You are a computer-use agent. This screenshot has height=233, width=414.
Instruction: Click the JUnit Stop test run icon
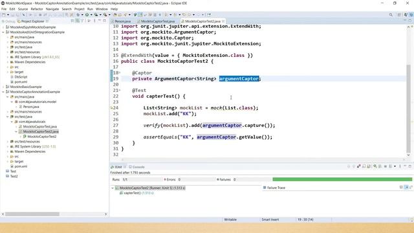(x=386, y=166)
